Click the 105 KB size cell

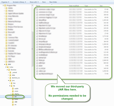click(106, 28)
